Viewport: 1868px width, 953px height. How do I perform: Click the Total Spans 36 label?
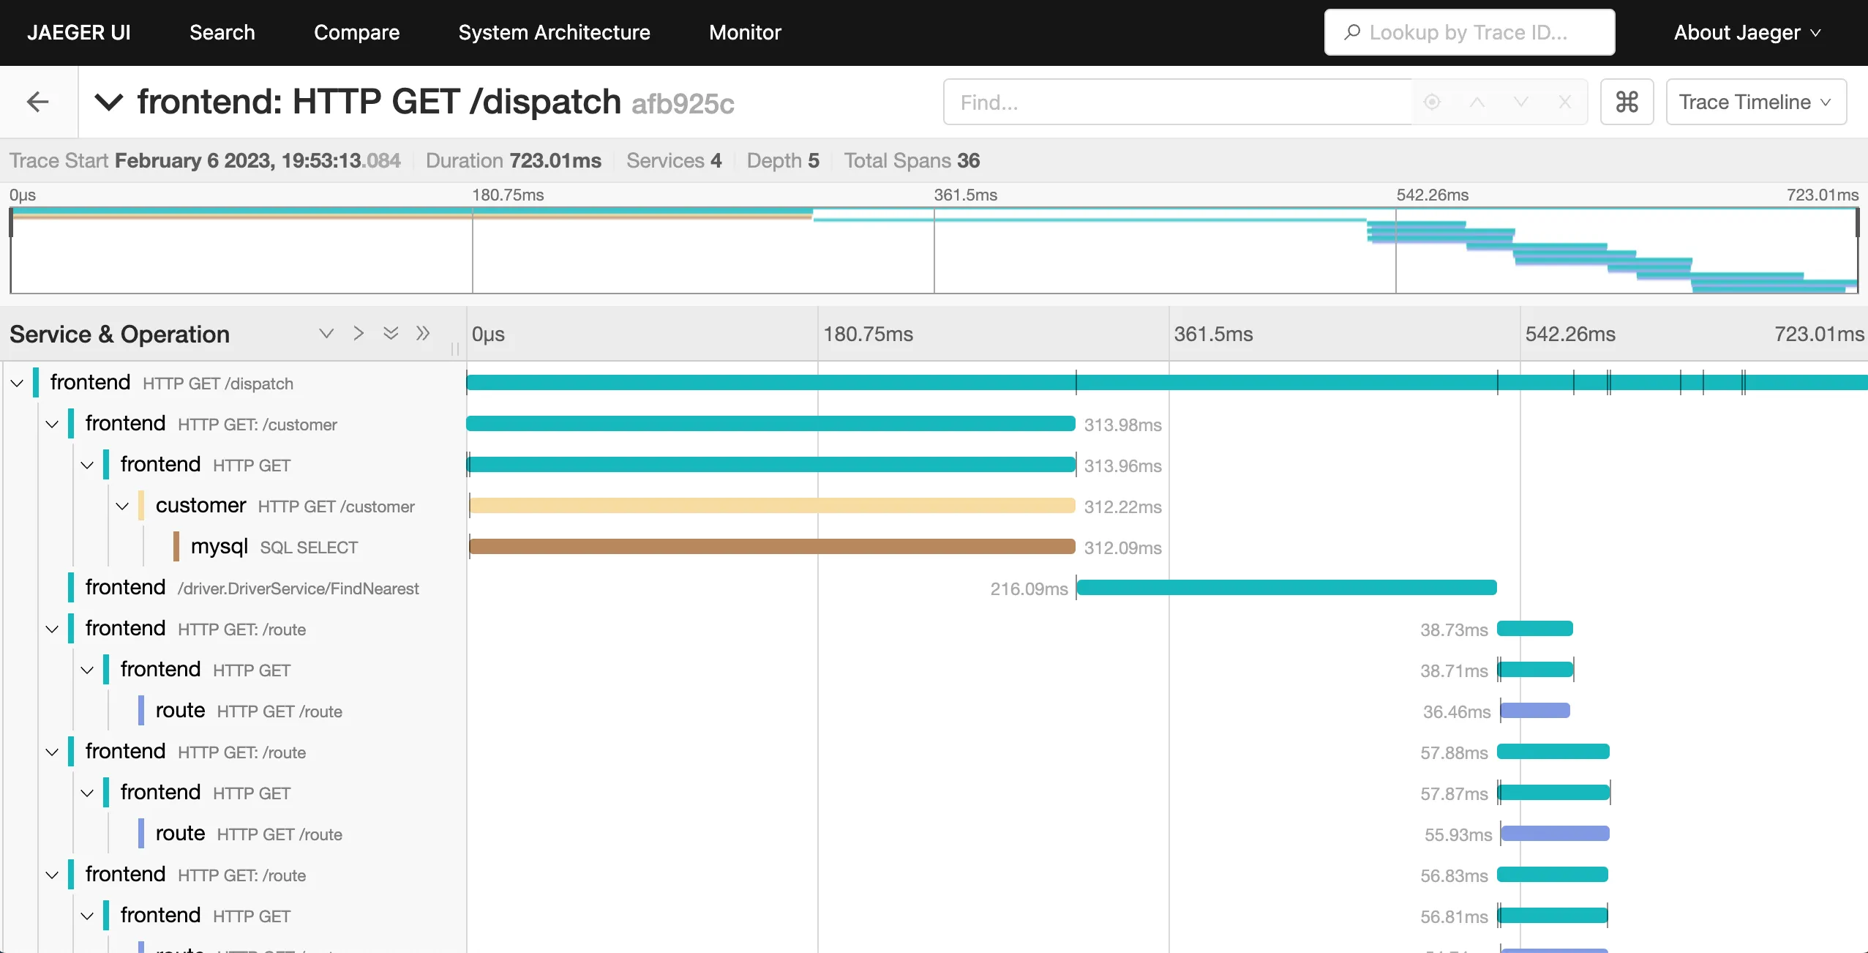[912, 160]
